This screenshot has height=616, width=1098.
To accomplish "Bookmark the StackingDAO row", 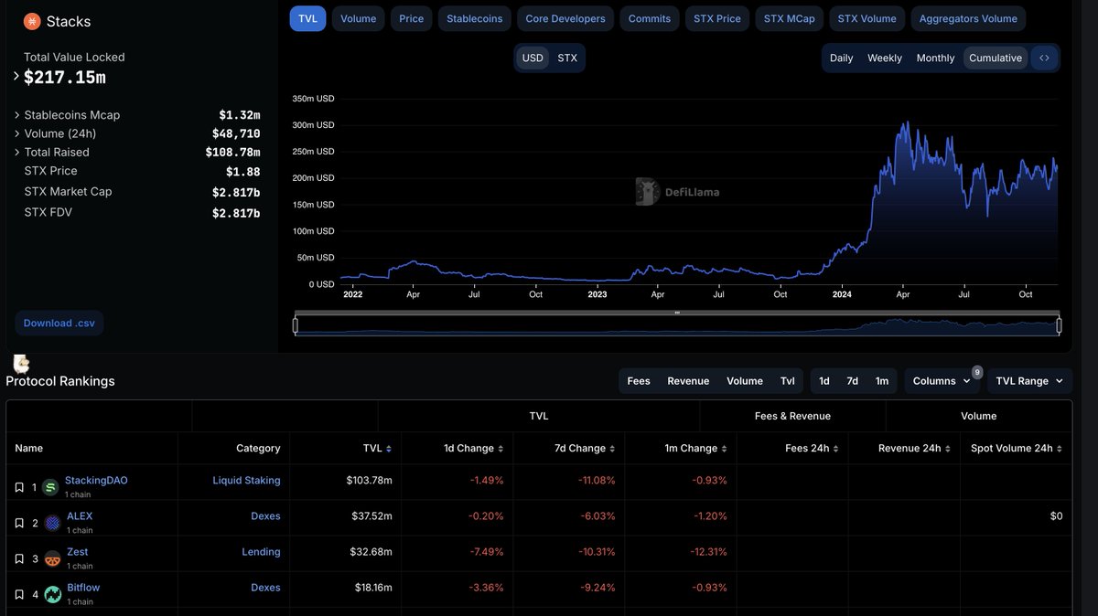I will tap(19, 487).
